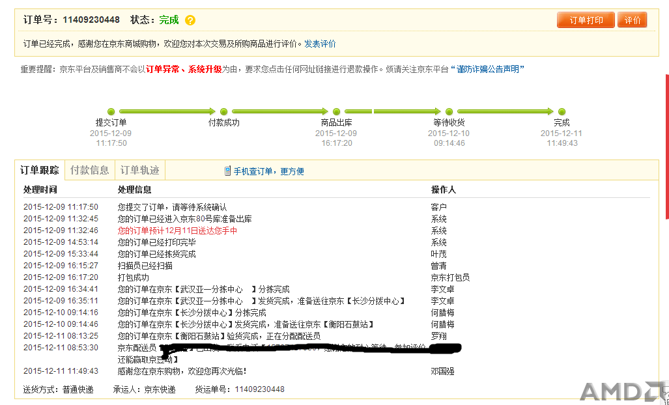Switch to the 订单轨迹 tab
Screen dimensions: 669x405
(x=140, y=170)
